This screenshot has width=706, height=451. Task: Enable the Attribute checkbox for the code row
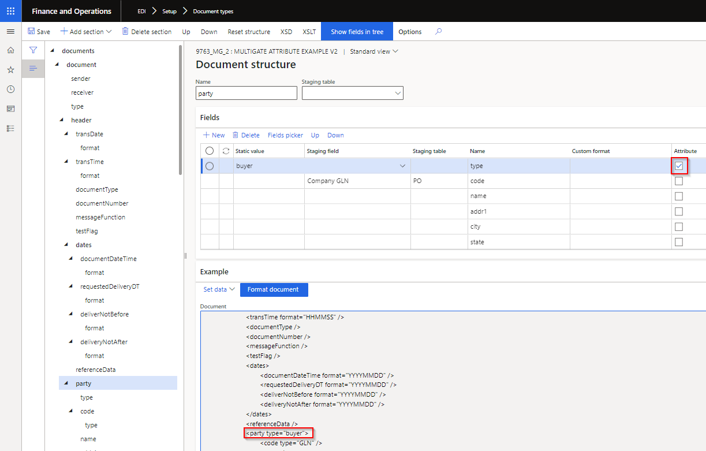[x=678, y=181]
